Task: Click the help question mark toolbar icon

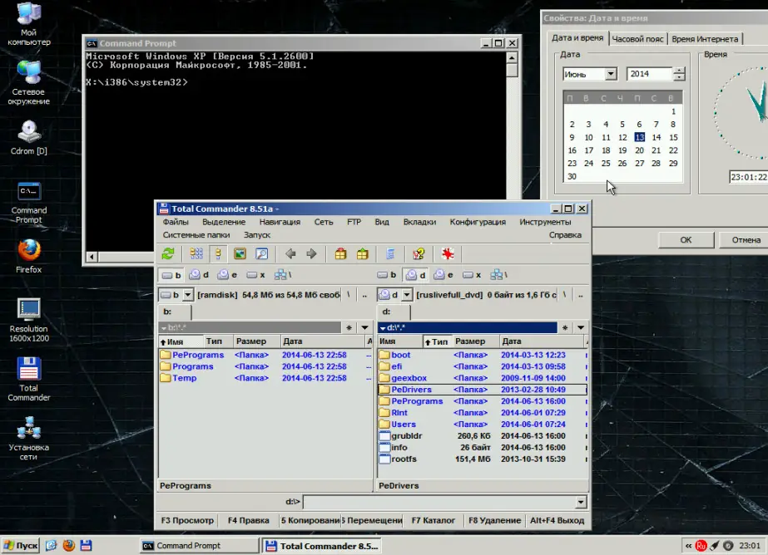Action: (x=419, y=253)
